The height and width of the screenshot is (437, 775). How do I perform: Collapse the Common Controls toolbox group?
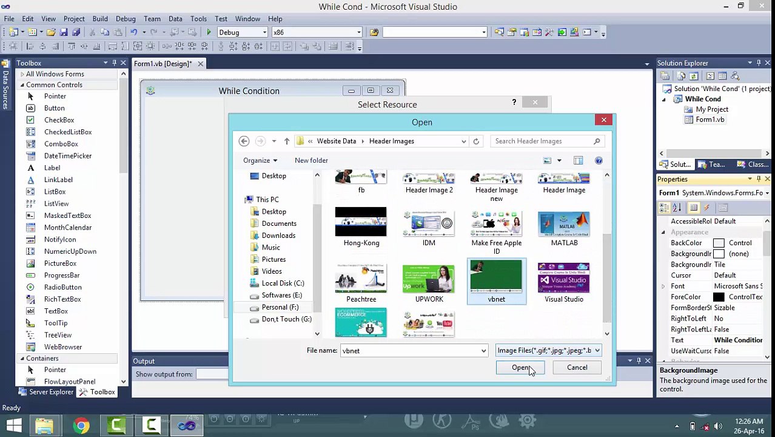coord(22,85)
